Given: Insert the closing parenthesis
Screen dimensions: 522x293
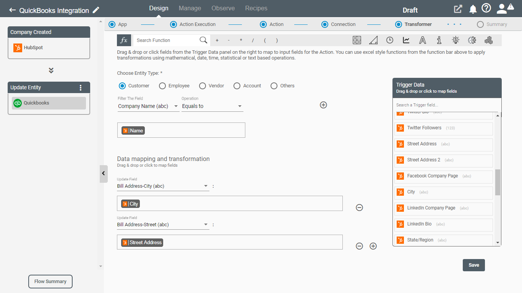Looking at the screenshot, I should 277,40.
